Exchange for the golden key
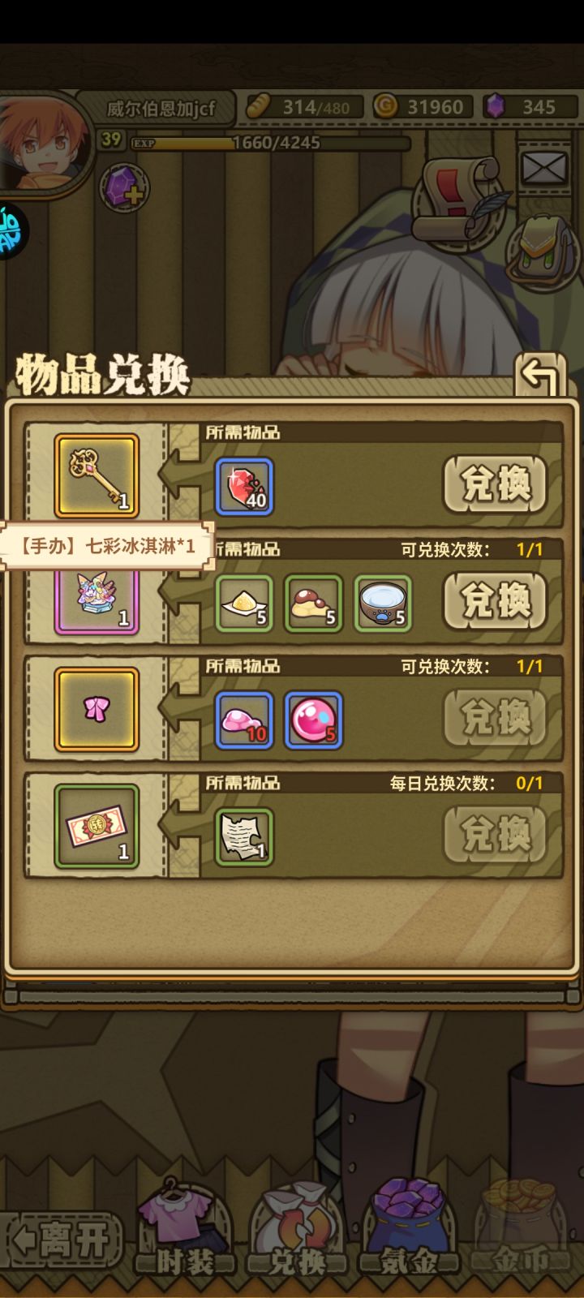This screenshot has width=584, height=1298. 496,484
